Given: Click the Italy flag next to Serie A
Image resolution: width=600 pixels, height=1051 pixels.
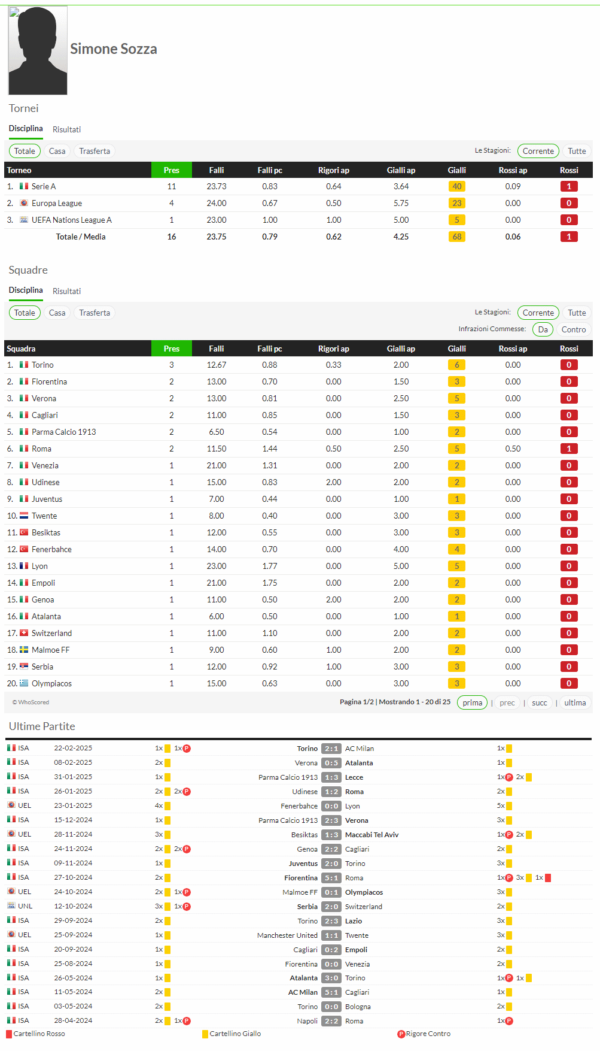Looking at the screenshot, I should (24, 186).
